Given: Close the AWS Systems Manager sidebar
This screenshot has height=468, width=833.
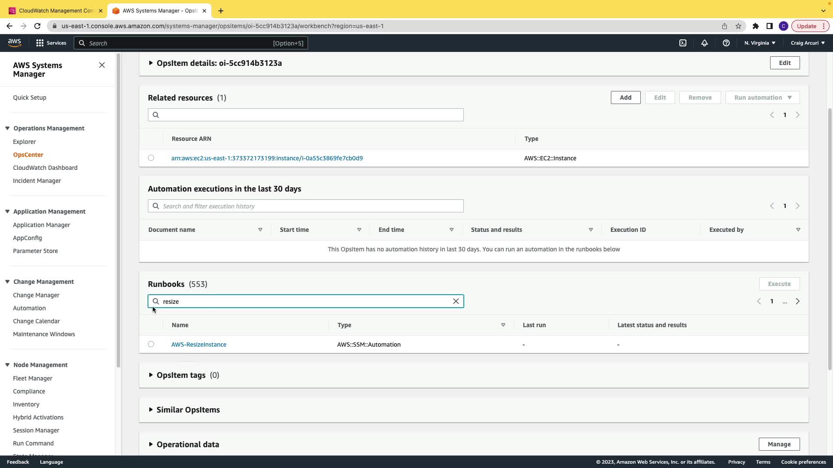Looking at the screenshot, I should tap(102, 65).
